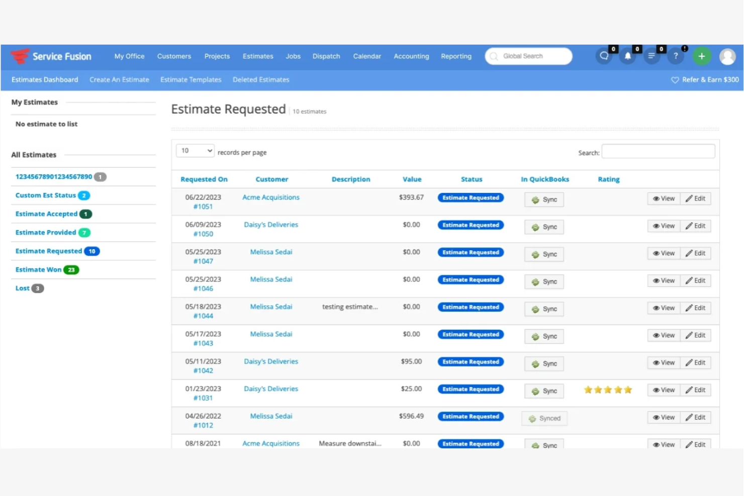Open the tasks list icon in top bar
This screenshot has width=744, height=496.
[x=652, y=56]
